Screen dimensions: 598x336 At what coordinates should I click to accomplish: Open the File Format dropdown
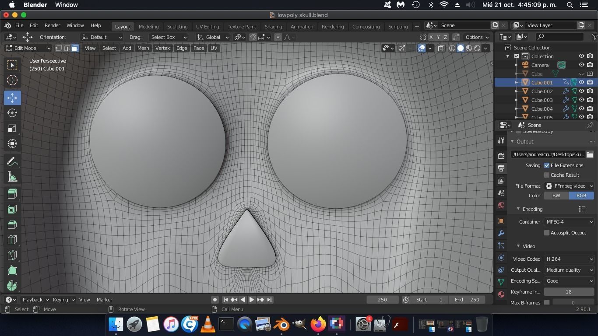(569, 186)
